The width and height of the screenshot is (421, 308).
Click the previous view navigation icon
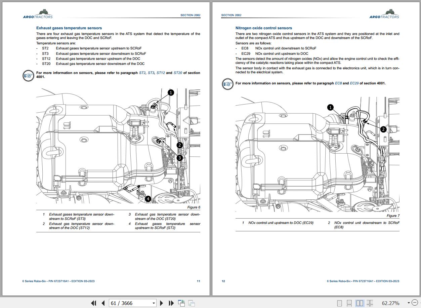click(x=181, y=303)
